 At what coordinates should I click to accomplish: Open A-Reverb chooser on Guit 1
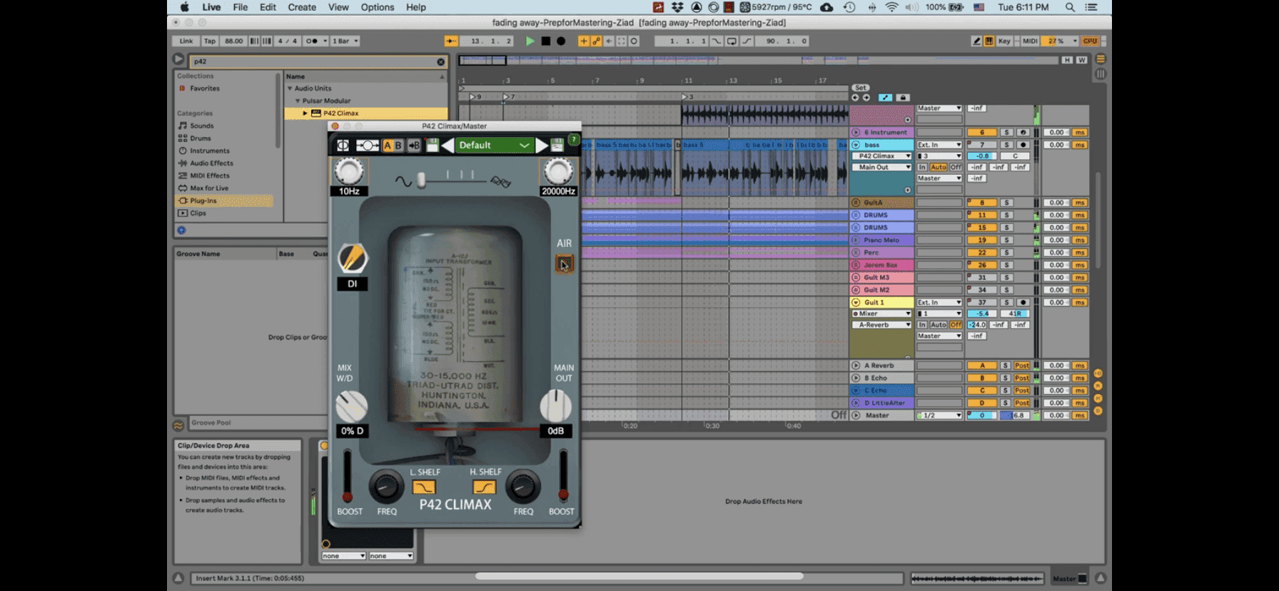881,325
